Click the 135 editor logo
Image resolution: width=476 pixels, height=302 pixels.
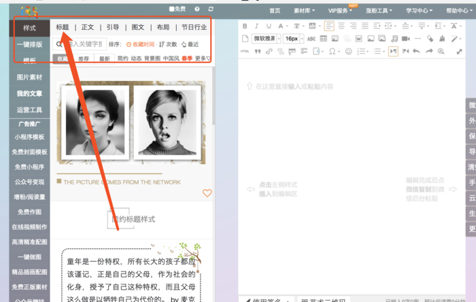pos(29,12)
